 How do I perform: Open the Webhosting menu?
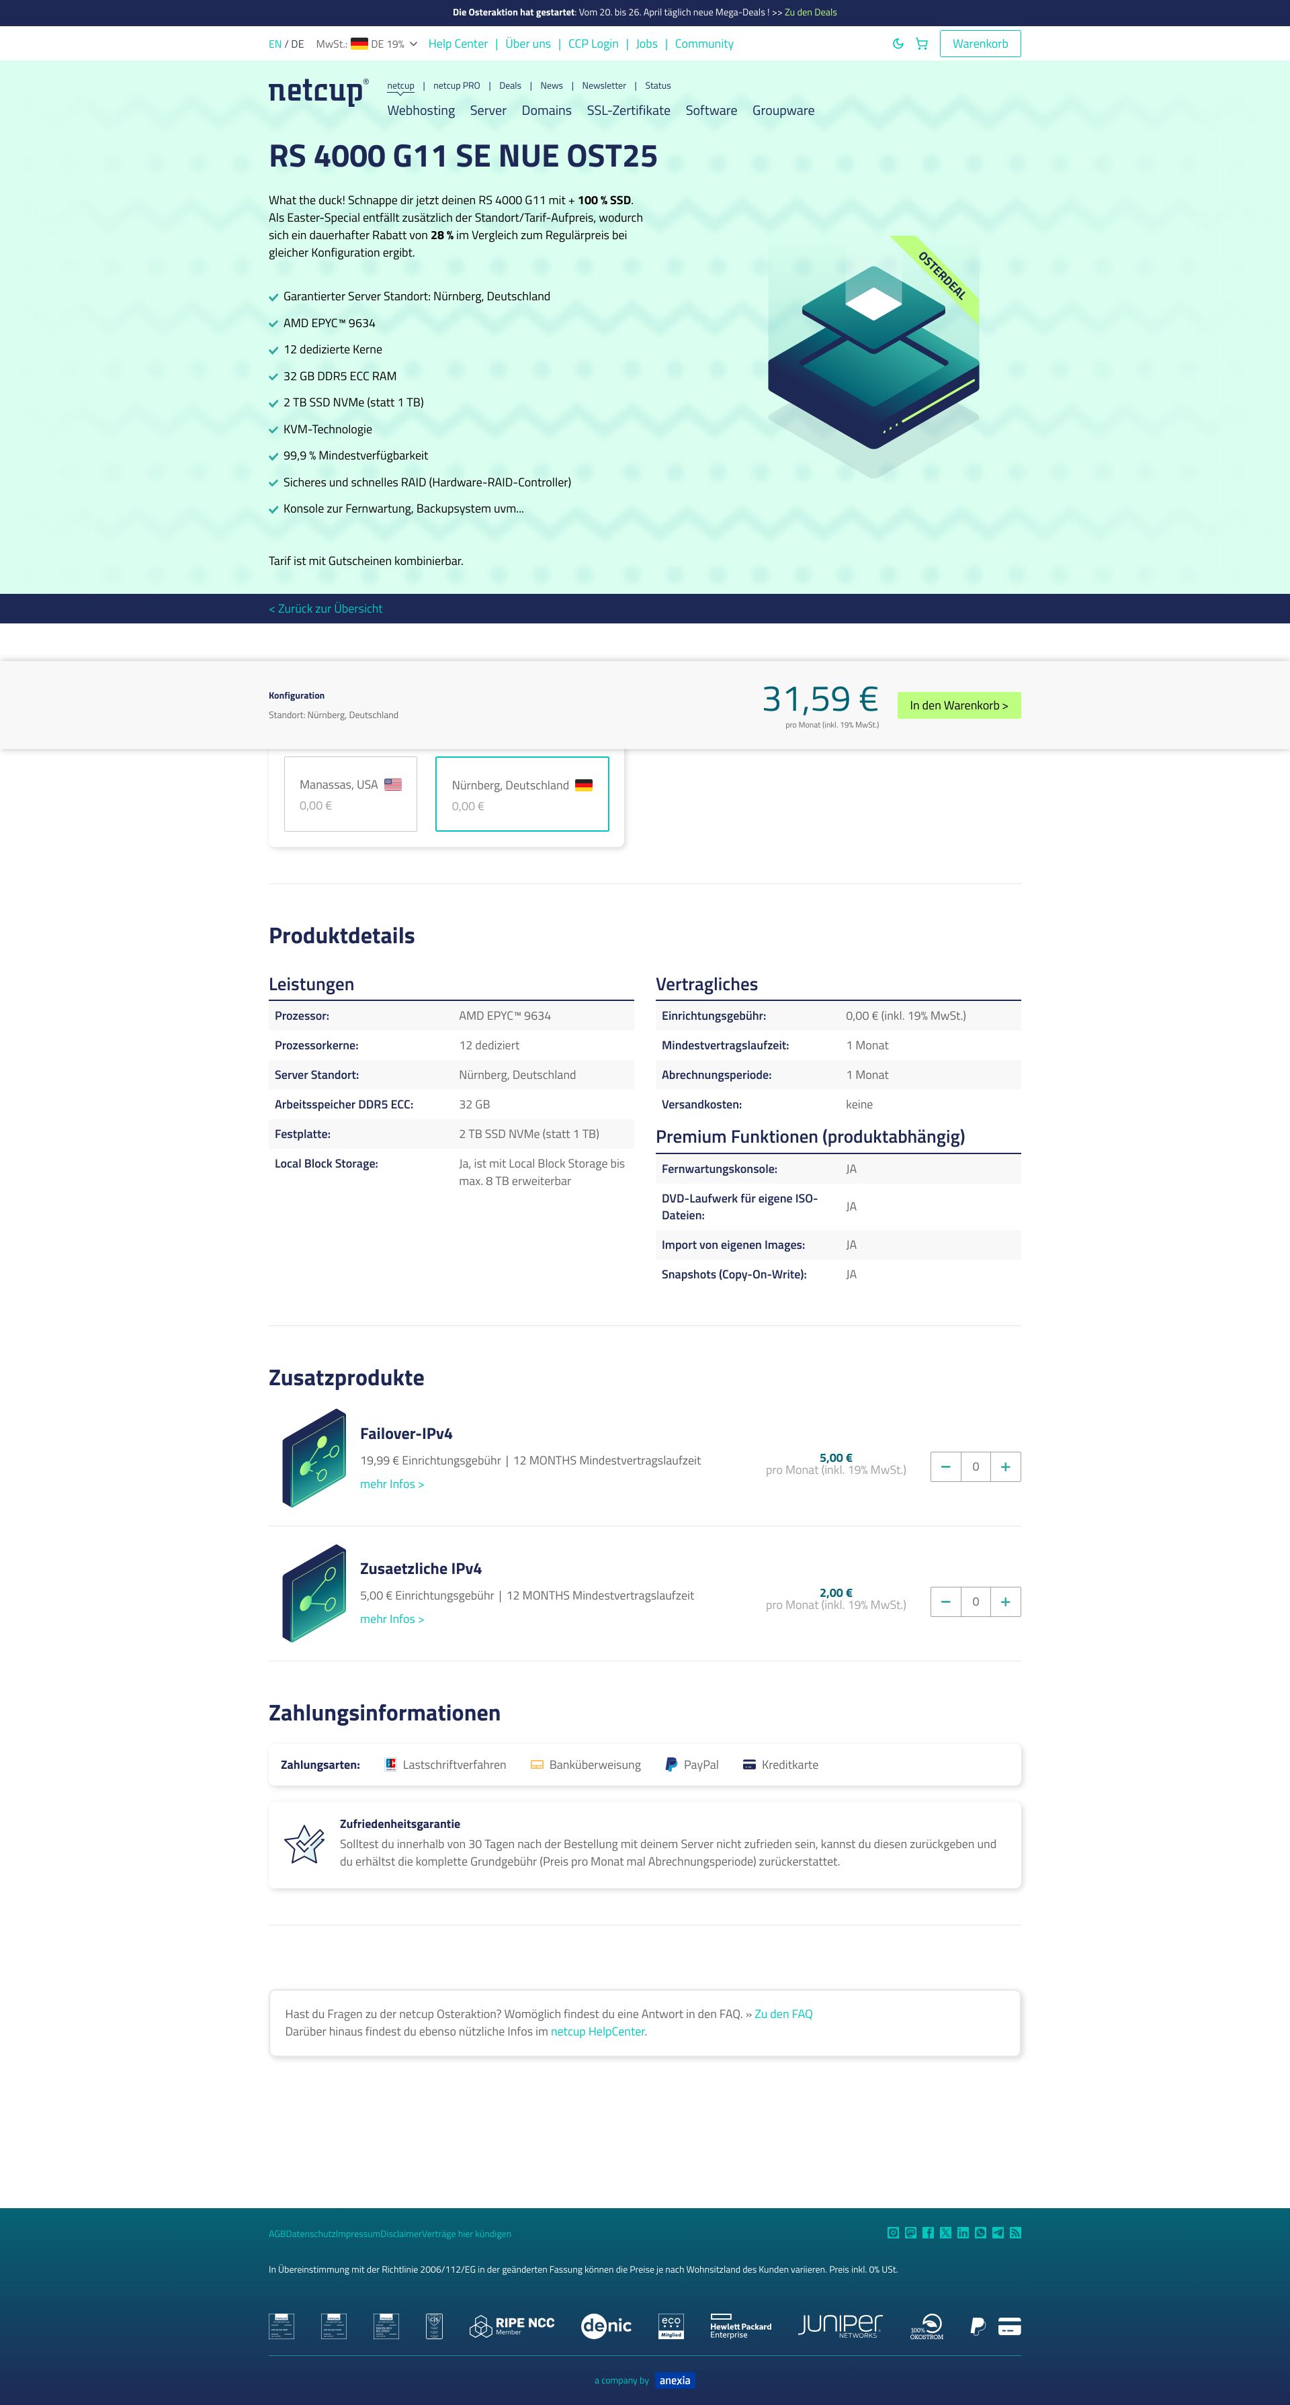click(421, 110)
